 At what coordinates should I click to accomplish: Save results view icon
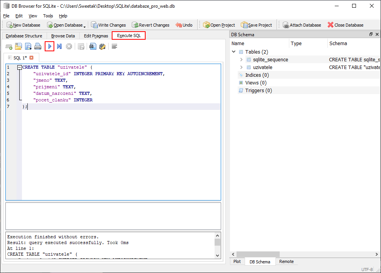tap(81, 46)
